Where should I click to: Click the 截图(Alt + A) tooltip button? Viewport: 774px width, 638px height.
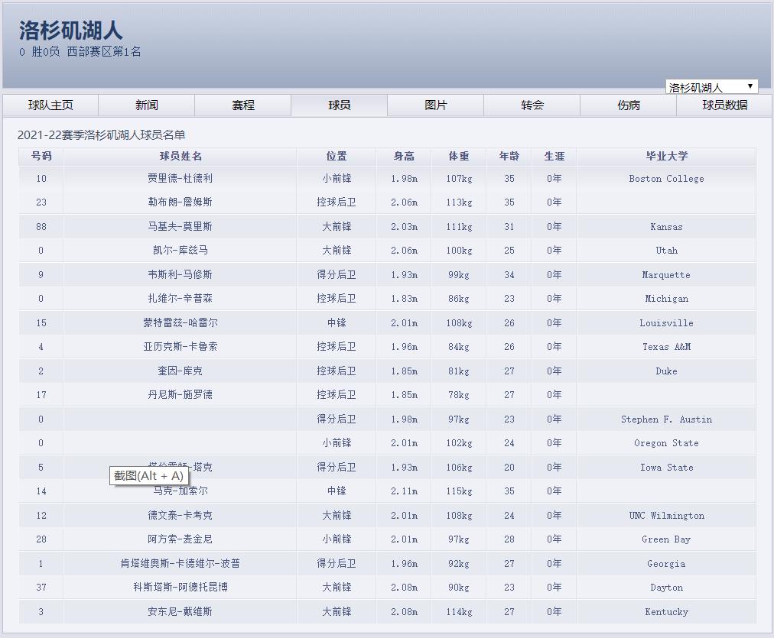tap(148, 474)
